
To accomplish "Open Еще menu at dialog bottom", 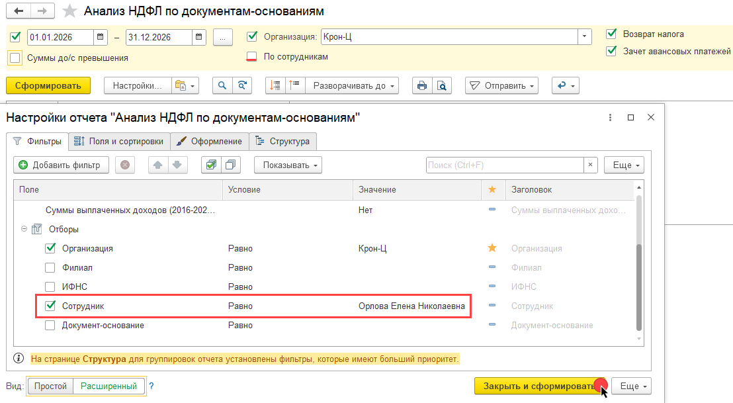I will [631, 386].
